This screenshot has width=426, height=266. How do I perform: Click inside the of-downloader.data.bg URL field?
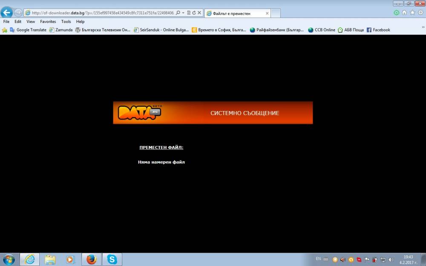103,13
